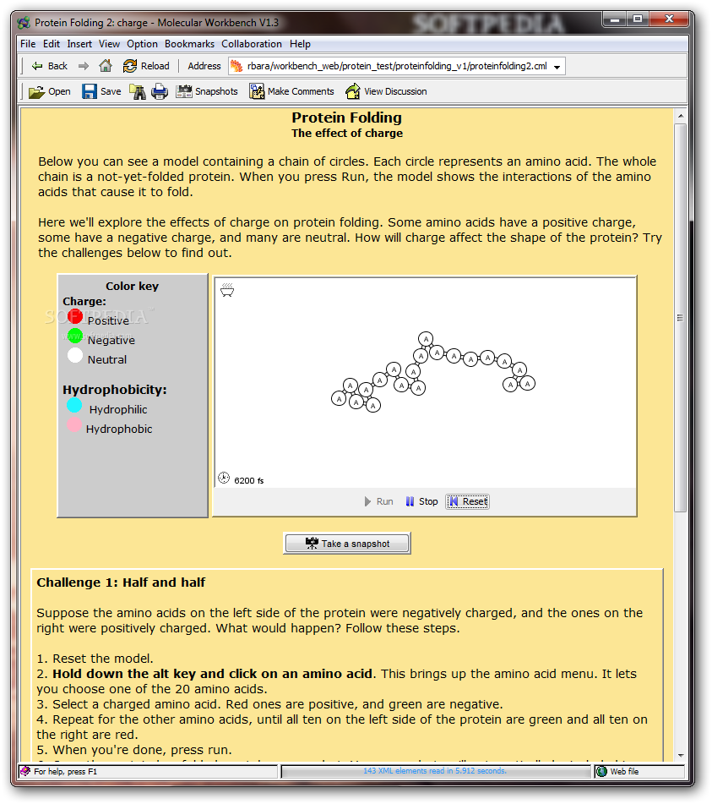Open a file with the Open folder icon

[x=50, y=92]
